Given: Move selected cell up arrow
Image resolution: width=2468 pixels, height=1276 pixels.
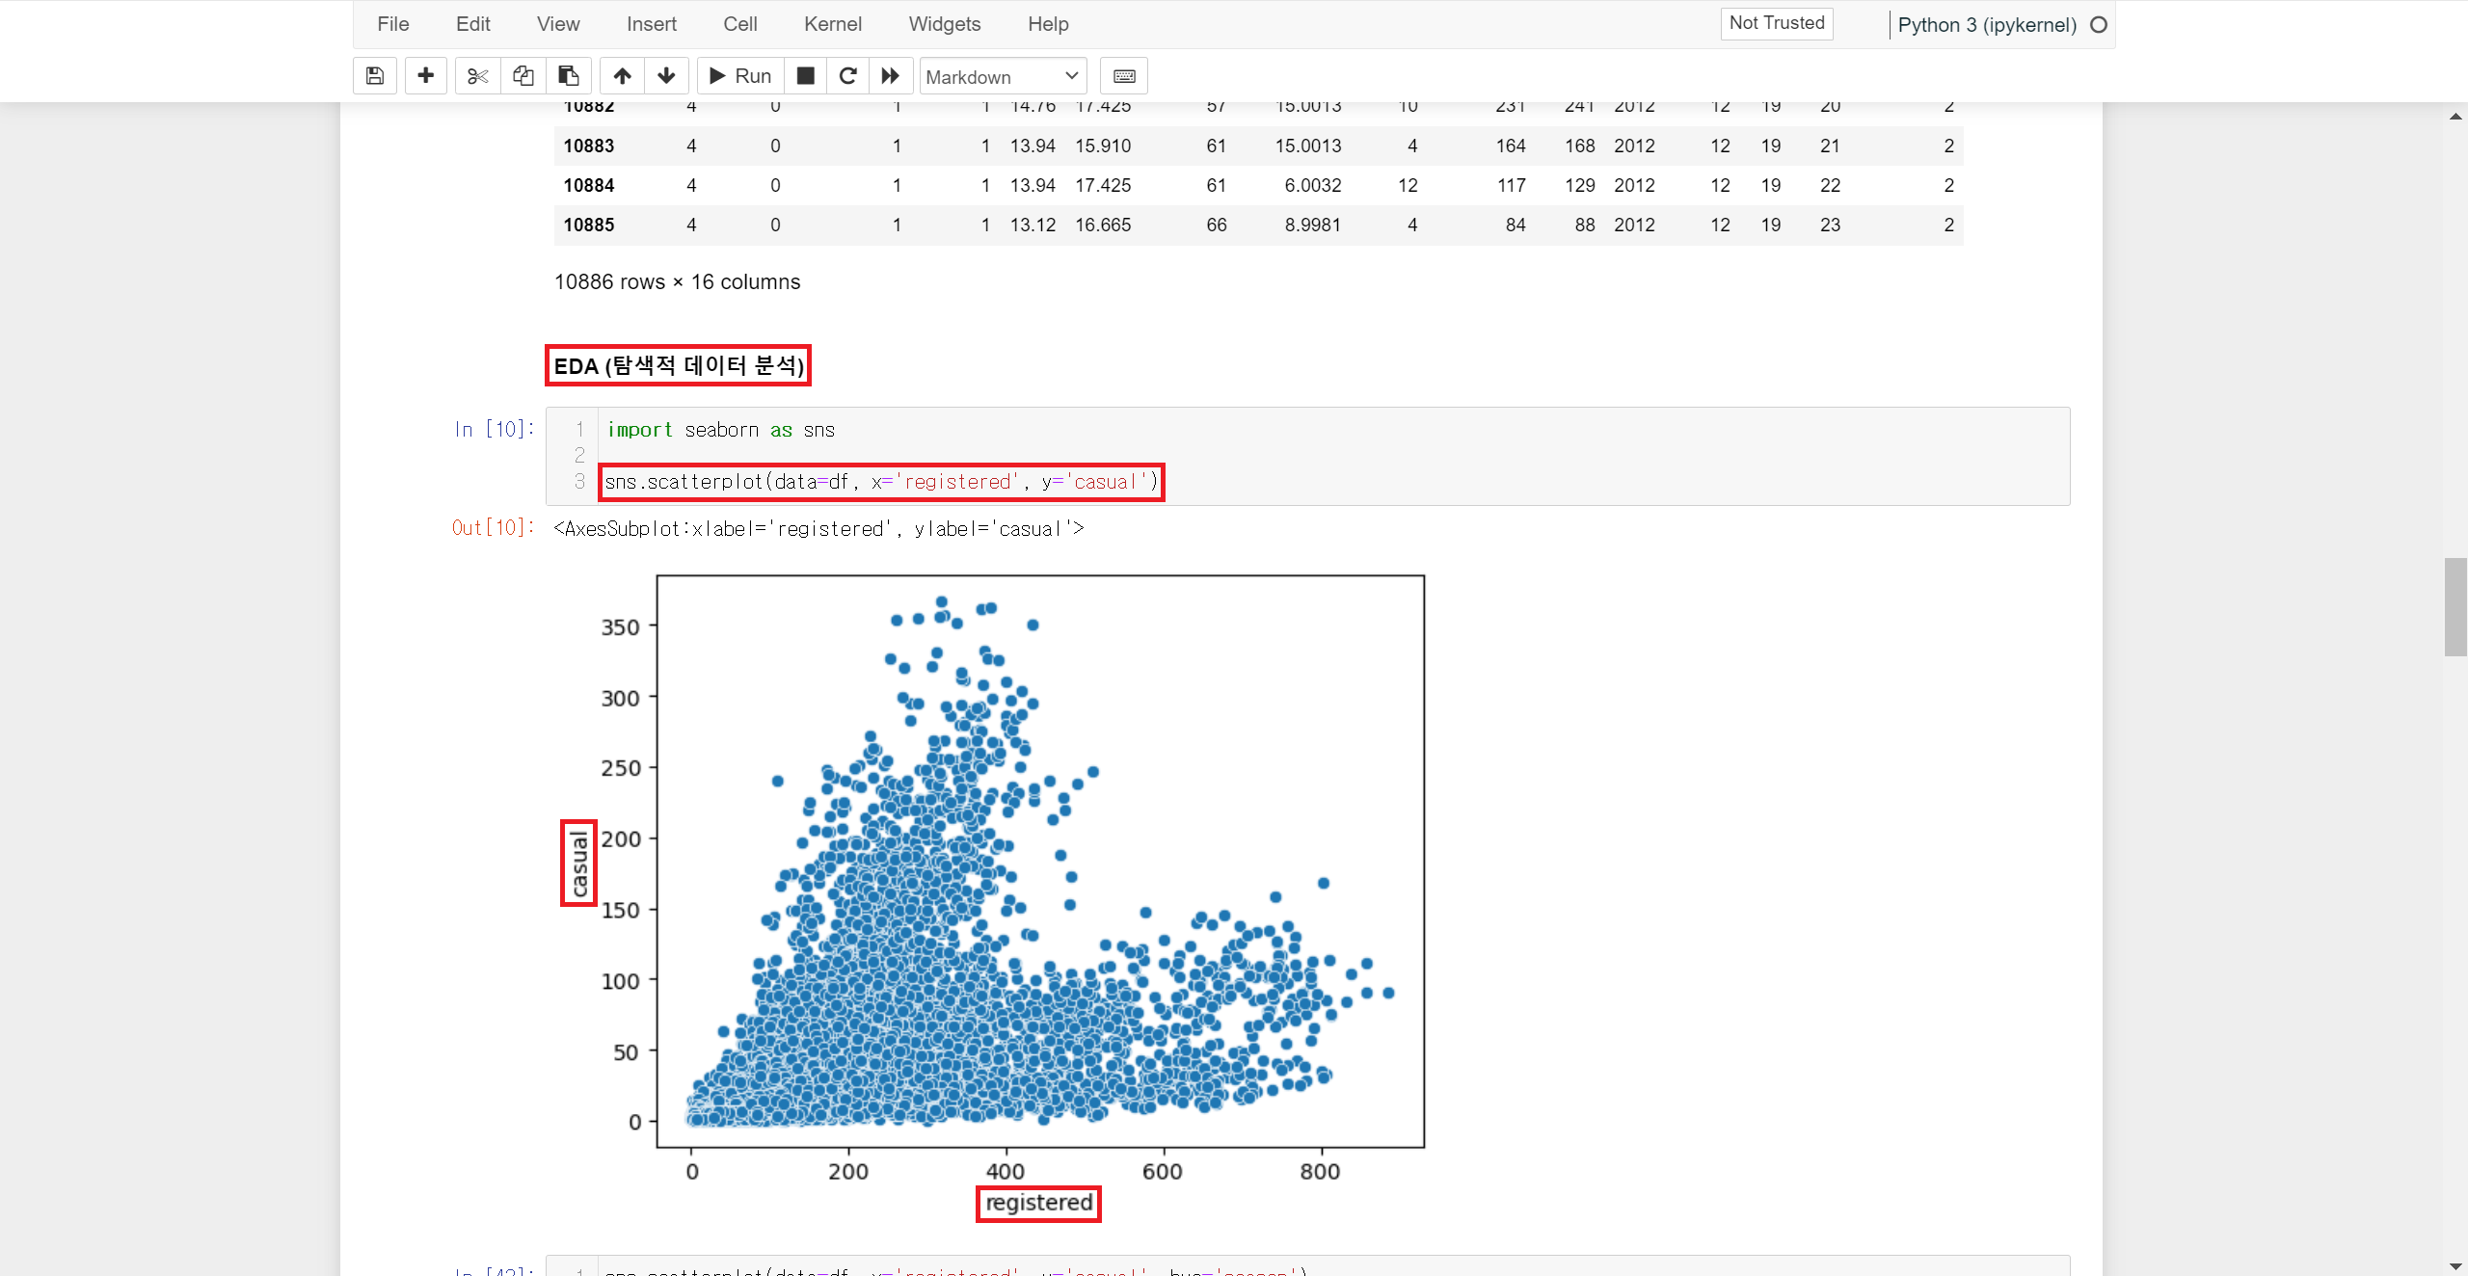Looking at the screenshot, I should 623,76.
